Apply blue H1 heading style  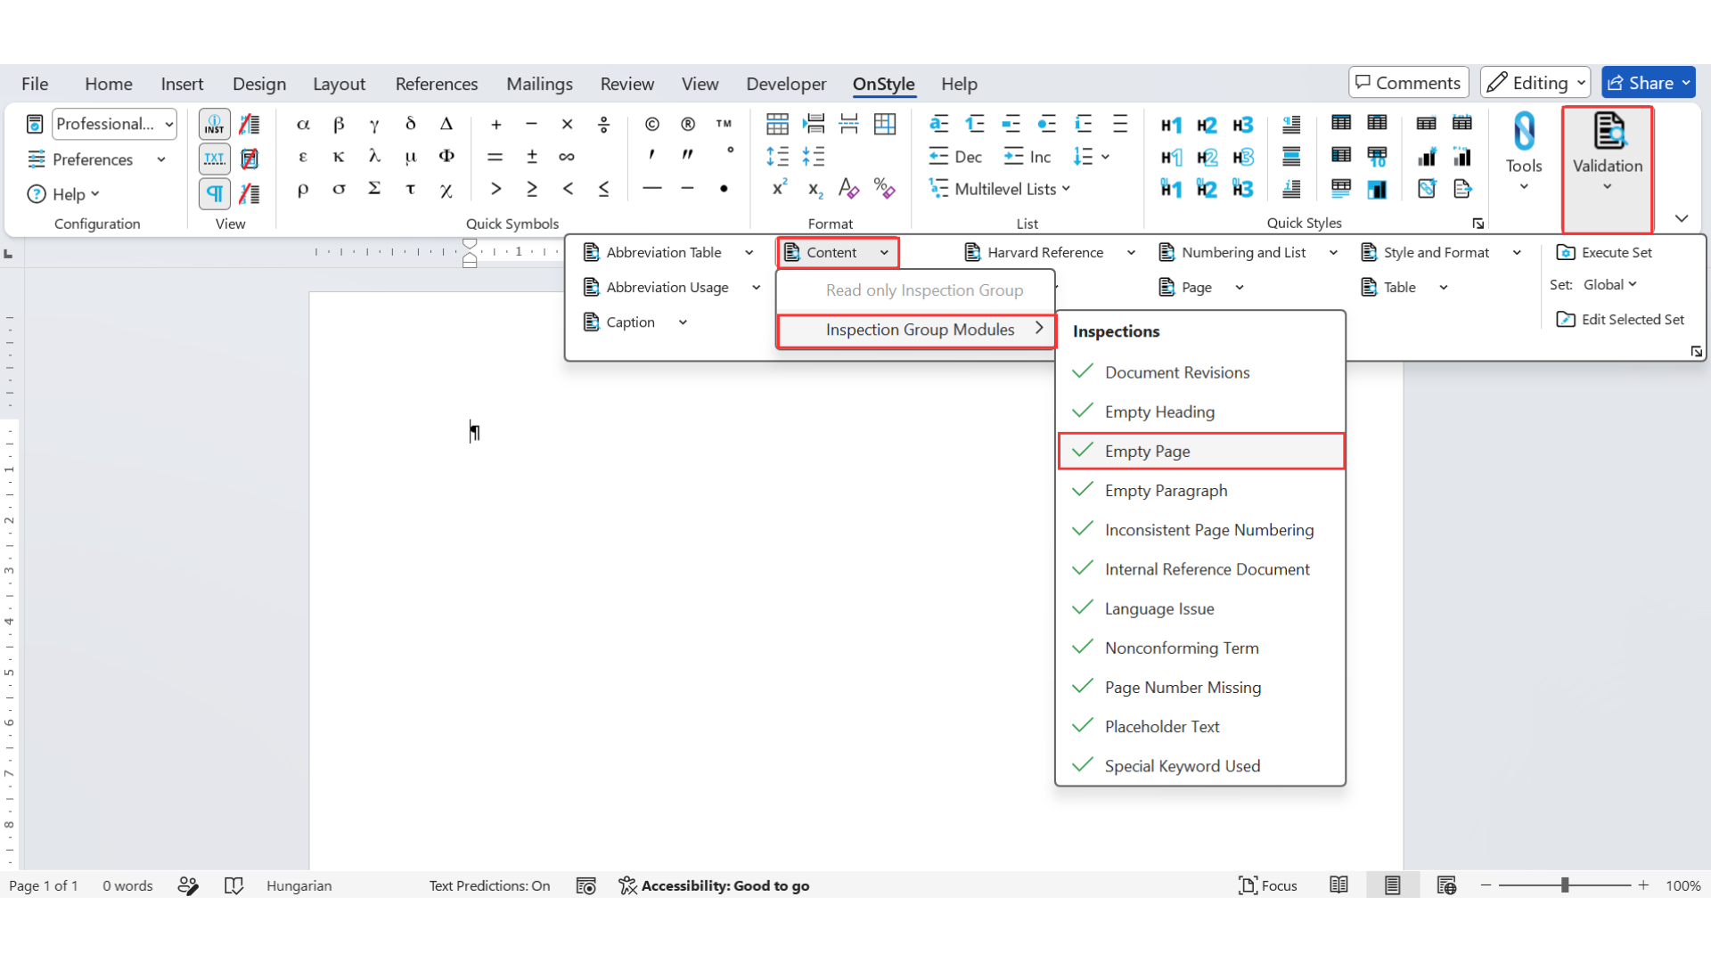(1171, 125)
